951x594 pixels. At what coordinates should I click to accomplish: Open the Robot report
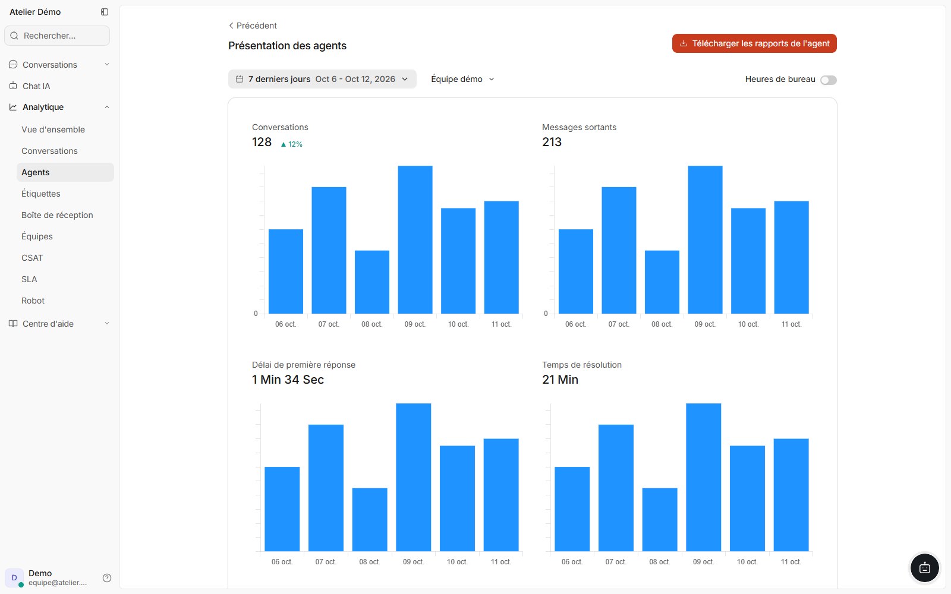(x=65, y=301)
